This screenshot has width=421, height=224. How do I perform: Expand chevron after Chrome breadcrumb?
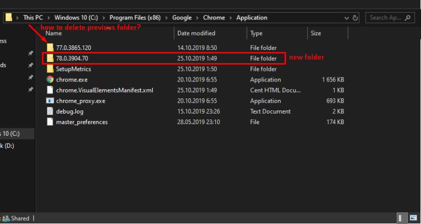[x=230, y=18]
